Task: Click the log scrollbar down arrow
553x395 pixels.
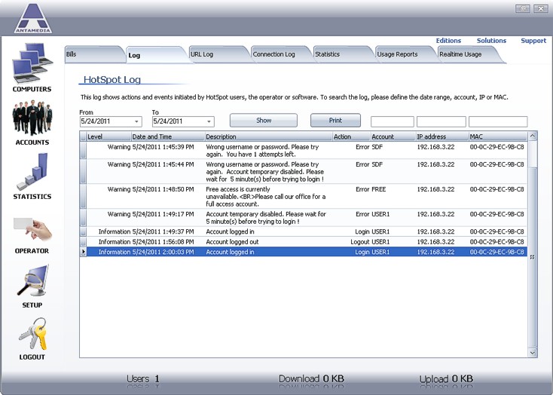Action: (533, 352)
